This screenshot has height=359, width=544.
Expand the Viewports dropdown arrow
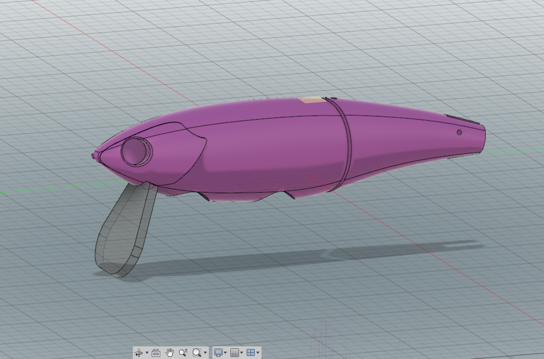click(258, 353)
